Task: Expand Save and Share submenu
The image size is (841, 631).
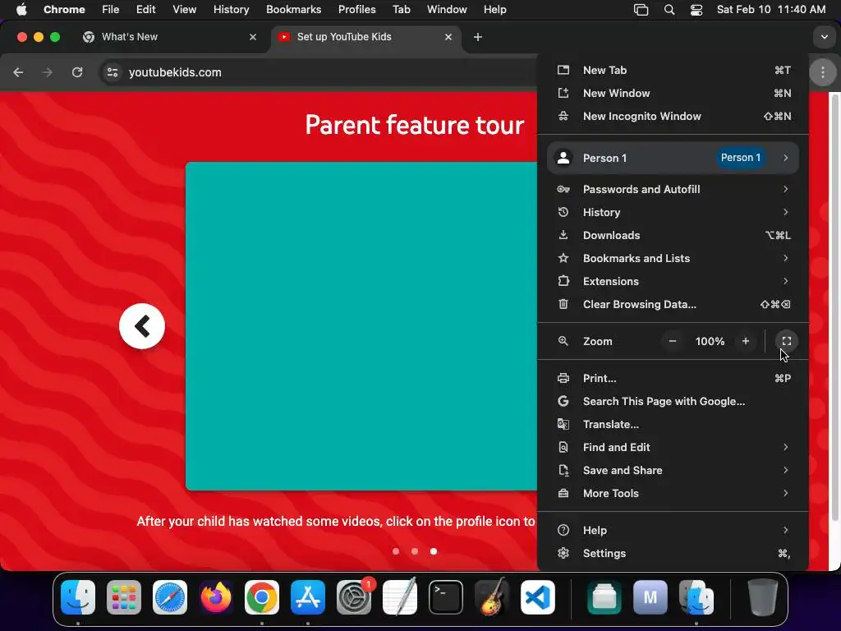Action: click(673, 470)
